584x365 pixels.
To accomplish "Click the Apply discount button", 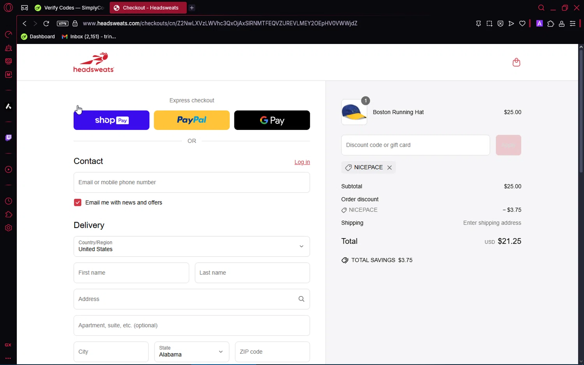I will point(508,145).
